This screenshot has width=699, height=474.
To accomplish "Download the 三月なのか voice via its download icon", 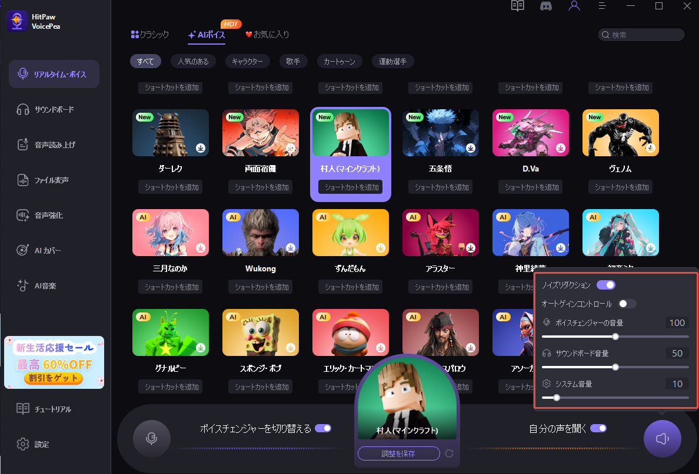I will [x=201, y=248].
